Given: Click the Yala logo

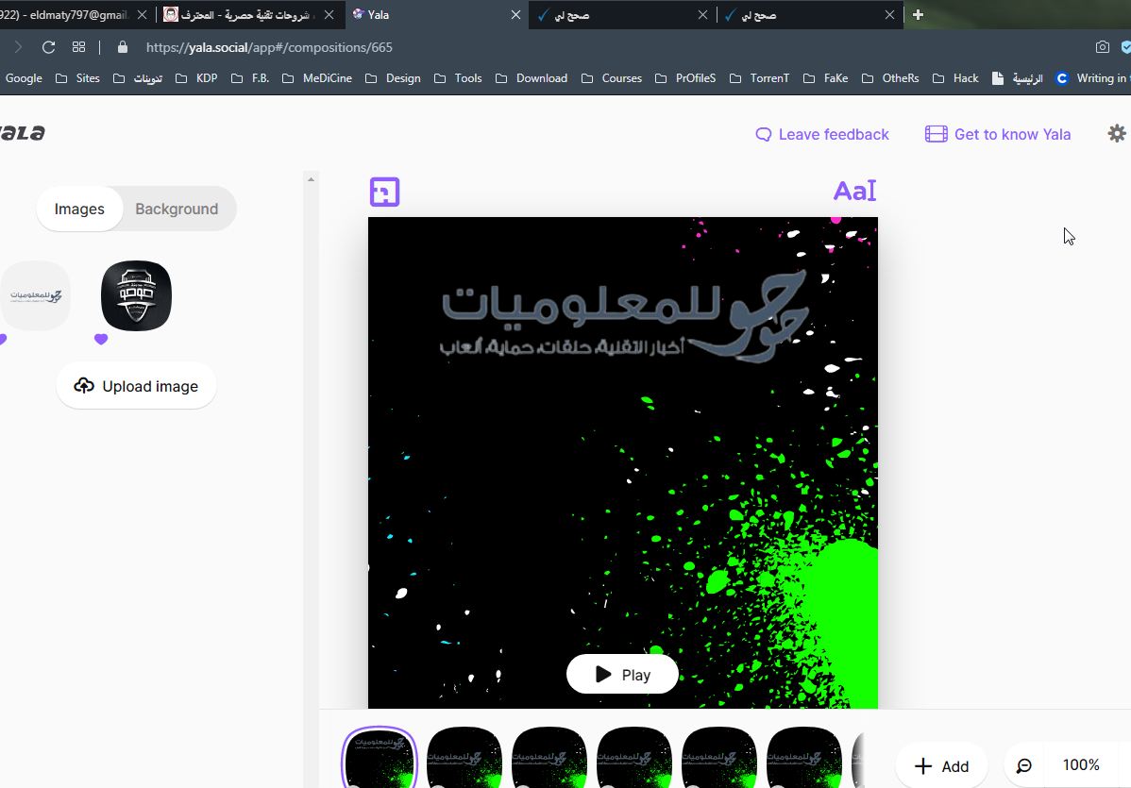Looking at the screenshot, I should (x=22, y=133).
